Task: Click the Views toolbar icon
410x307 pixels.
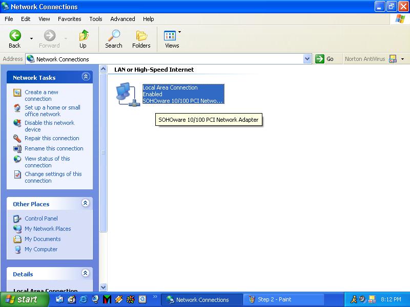Action: [170, 36]
